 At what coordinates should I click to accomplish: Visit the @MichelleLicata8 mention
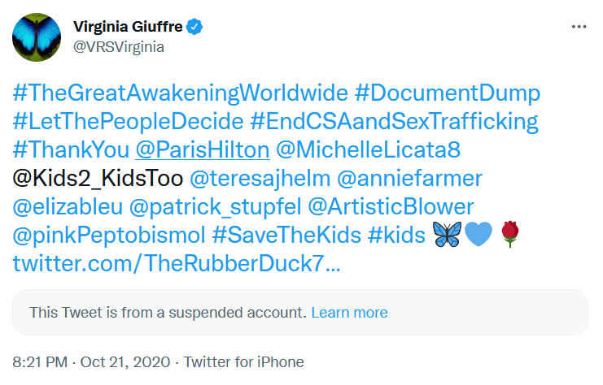(x=368, y=149)
